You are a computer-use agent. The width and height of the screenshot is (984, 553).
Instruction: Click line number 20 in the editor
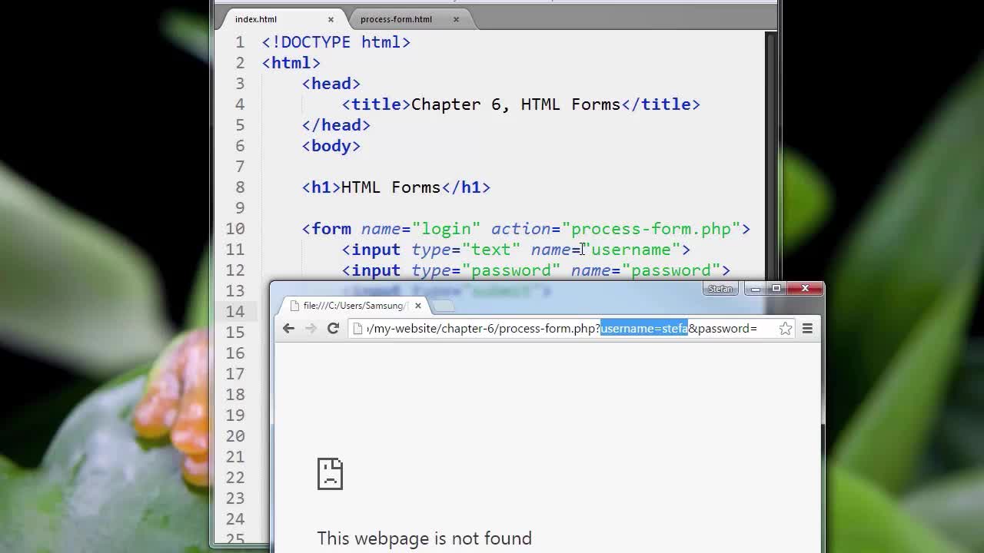pyautogui.click(x=235, y=436)
